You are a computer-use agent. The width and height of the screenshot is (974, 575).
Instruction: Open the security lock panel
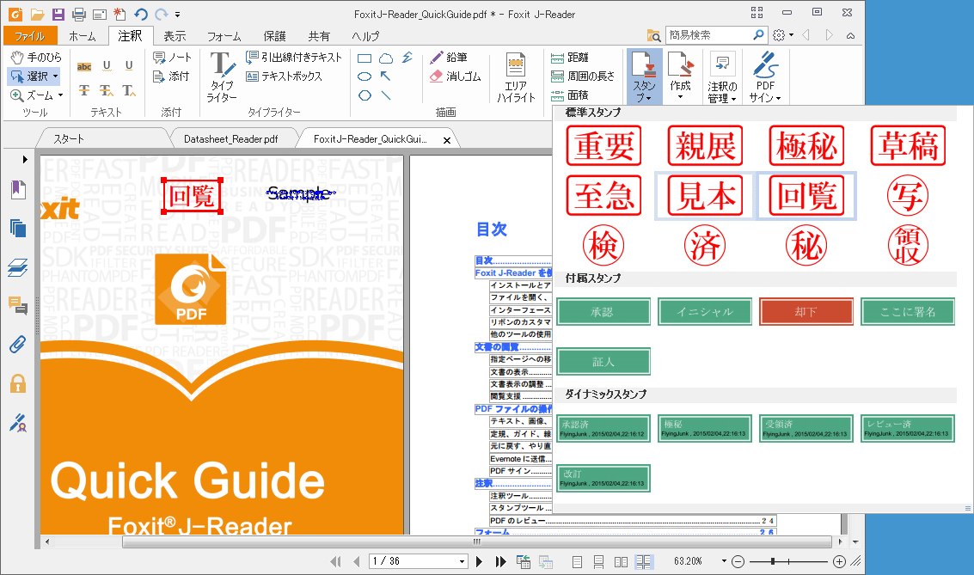18,383
